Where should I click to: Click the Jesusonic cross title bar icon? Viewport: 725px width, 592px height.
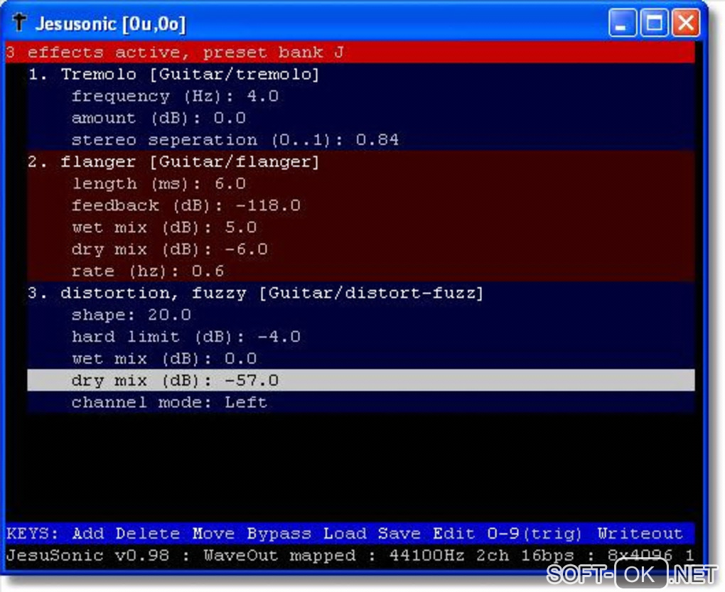coord(19,22)
